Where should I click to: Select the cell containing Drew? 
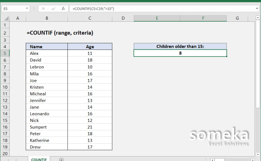[47, 147]
